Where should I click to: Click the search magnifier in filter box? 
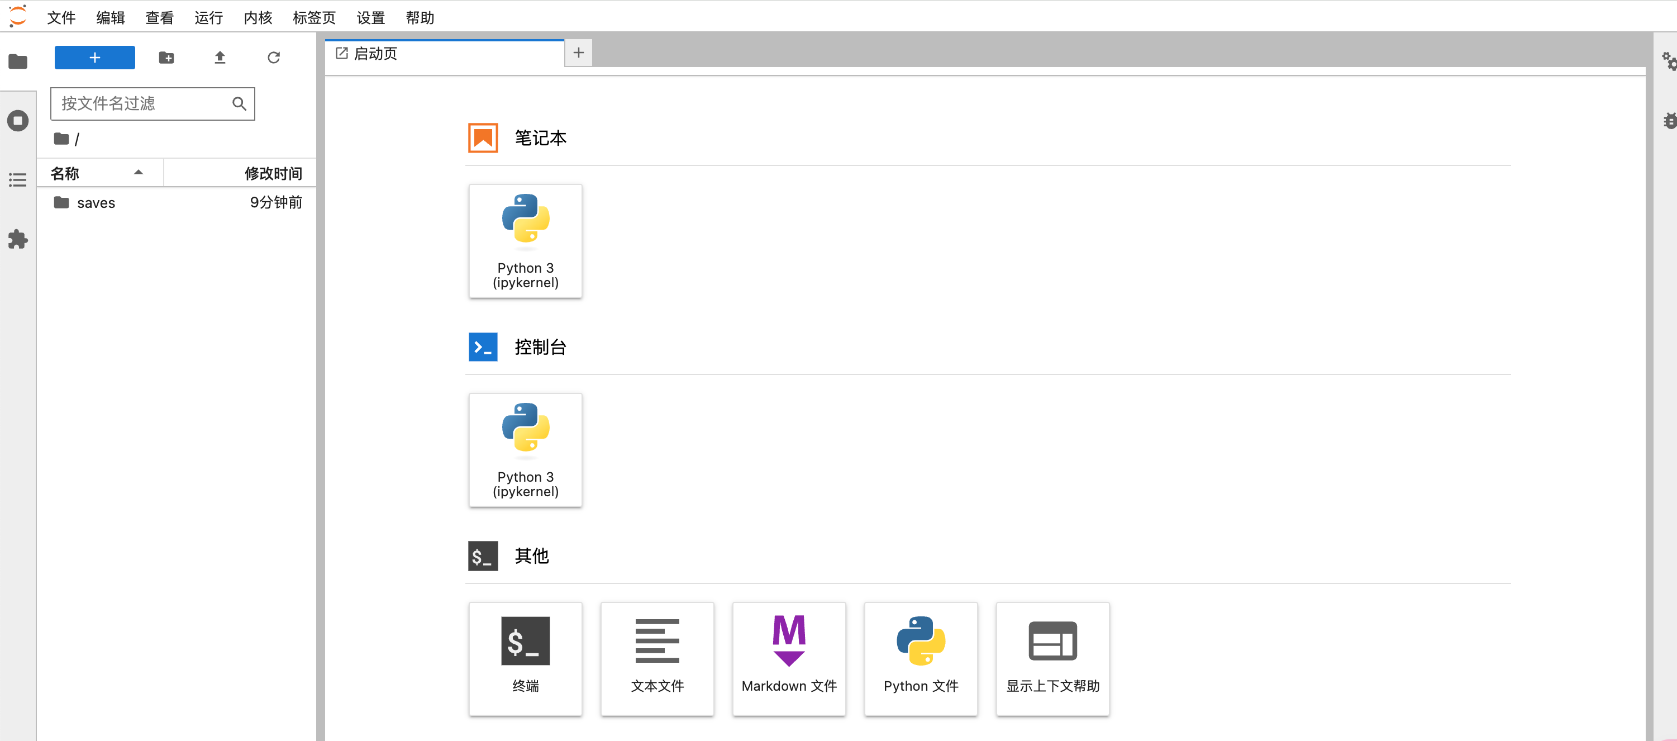tap(239, 103)
